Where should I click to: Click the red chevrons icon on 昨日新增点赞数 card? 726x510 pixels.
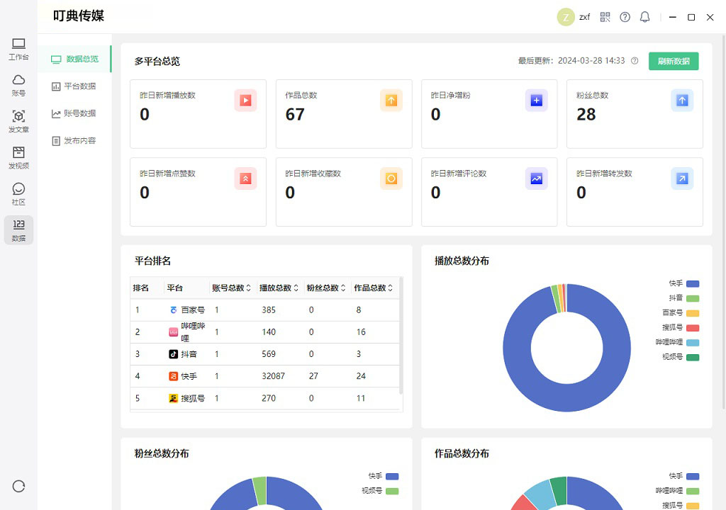(245, 178)
